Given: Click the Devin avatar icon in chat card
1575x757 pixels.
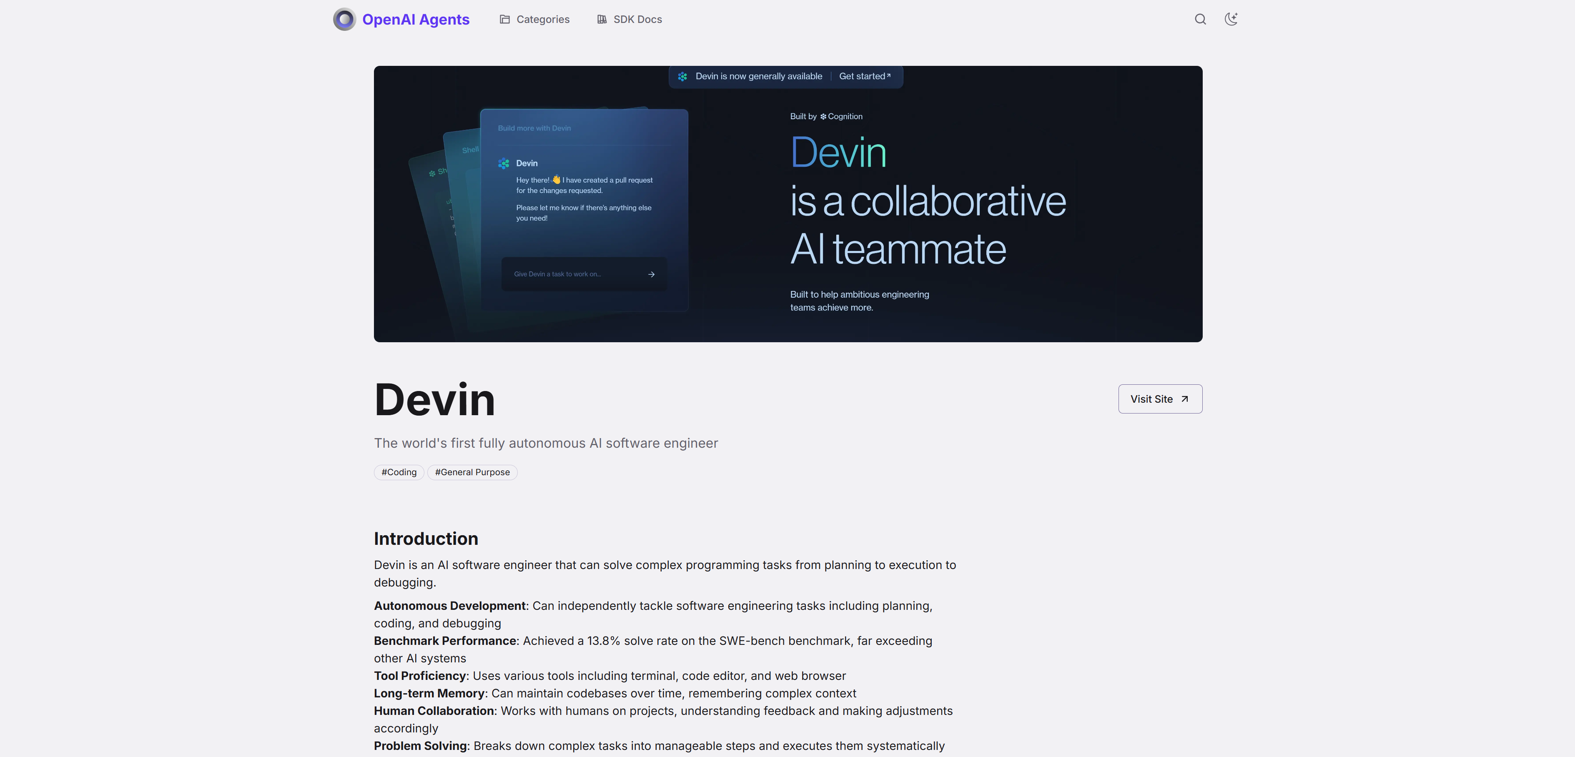Looking at the screenshot, I should click(504, 163).
